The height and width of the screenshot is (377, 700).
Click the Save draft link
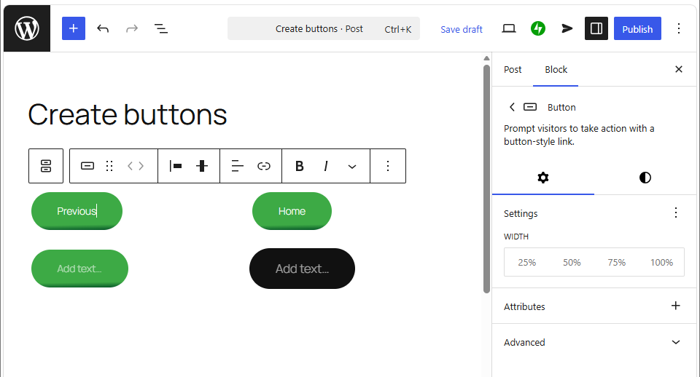(461, 29)
